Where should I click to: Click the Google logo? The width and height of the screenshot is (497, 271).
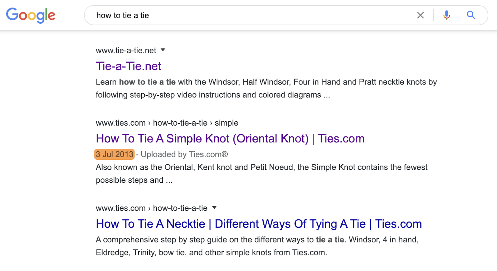[x=31, y=15]
